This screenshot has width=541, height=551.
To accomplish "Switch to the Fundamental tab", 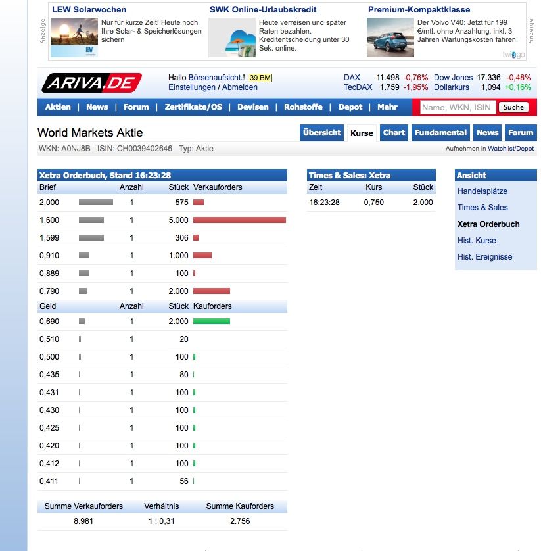I will tap(440, 133).
